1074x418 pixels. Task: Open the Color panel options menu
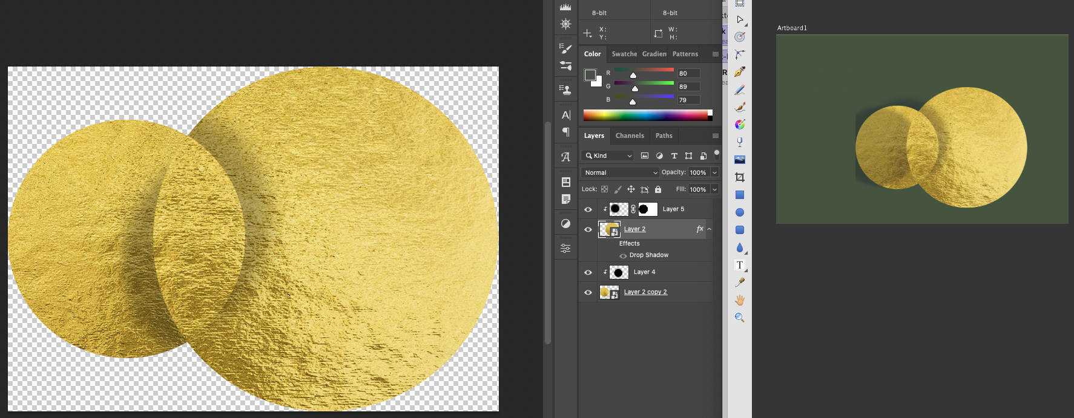(x=715, y=54)
